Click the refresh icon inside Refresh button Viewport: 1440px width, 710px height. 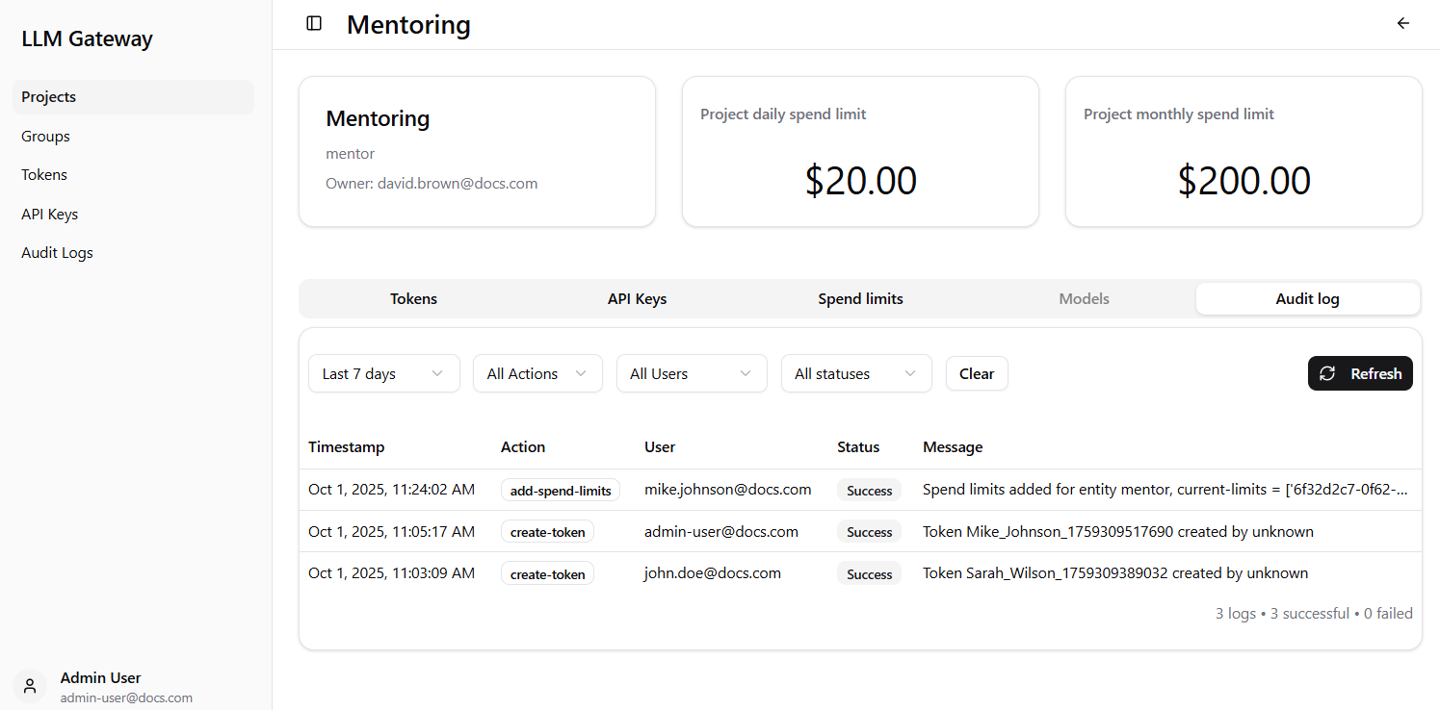tap(1329, 373)
